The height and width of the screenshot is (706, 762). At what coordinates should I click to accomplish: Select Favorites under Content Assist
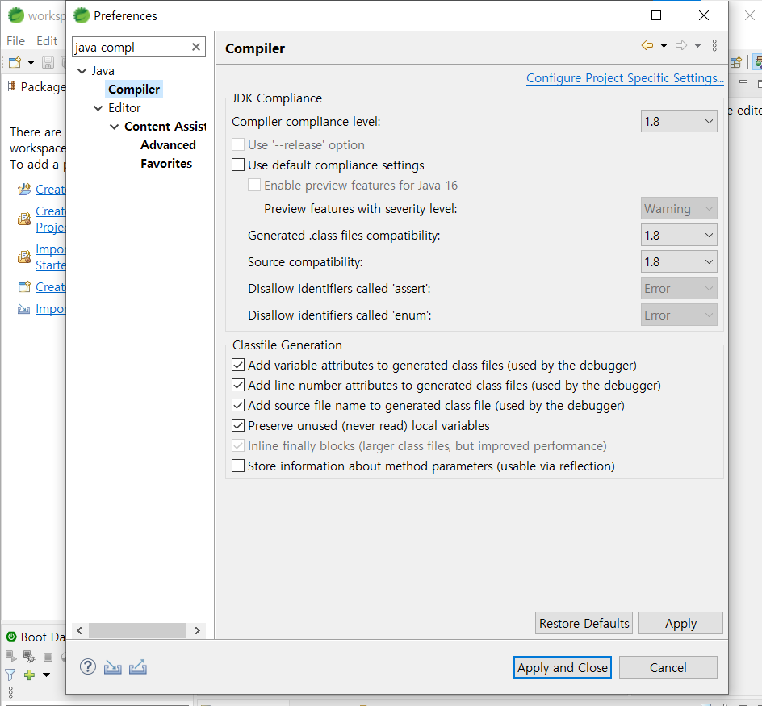[x=166, y=164]
